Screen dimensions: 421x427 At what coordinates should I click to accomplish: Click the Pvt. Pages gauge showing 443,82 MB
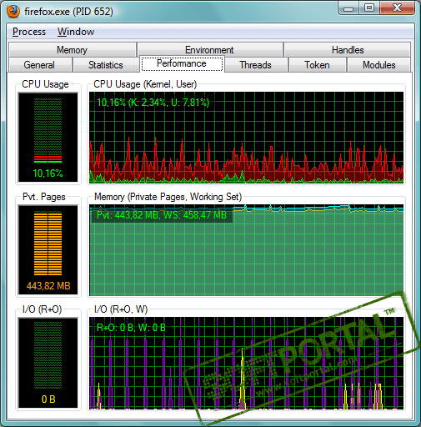tap(48, 250)
